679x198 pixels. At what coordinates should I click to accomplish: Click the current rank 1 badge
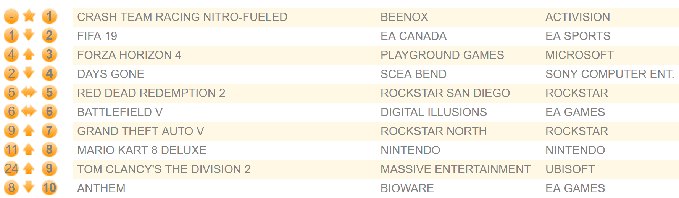(49, 17)
